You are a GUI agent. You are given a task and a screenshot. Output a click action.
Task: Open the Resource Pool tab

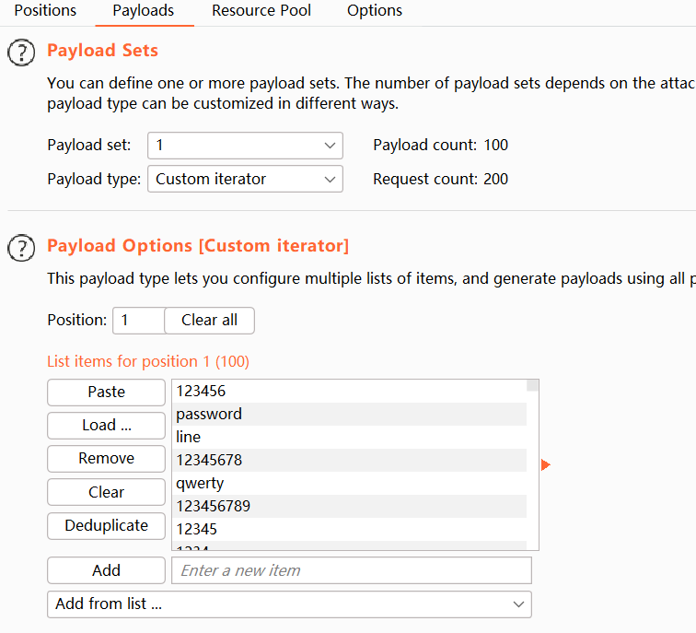click(261, 11)
